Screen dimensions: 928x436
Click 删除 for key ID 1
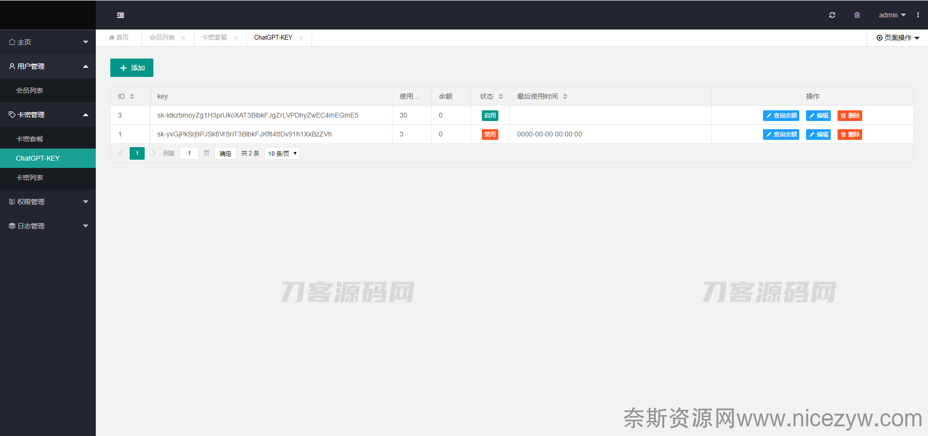850,135
